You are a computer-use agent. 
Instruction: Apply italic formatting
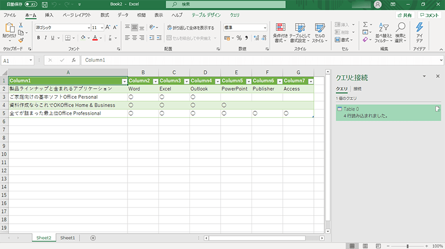pyautogui.click(x=45, y=38)
